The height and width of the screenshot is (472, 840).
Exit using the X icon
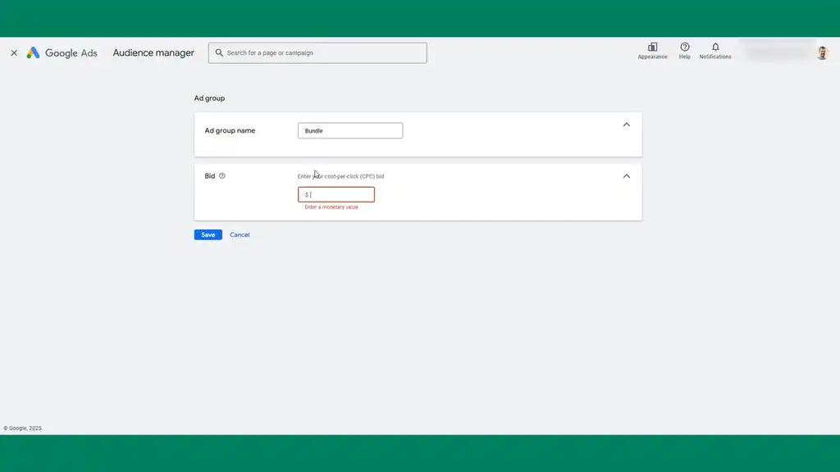13,52
